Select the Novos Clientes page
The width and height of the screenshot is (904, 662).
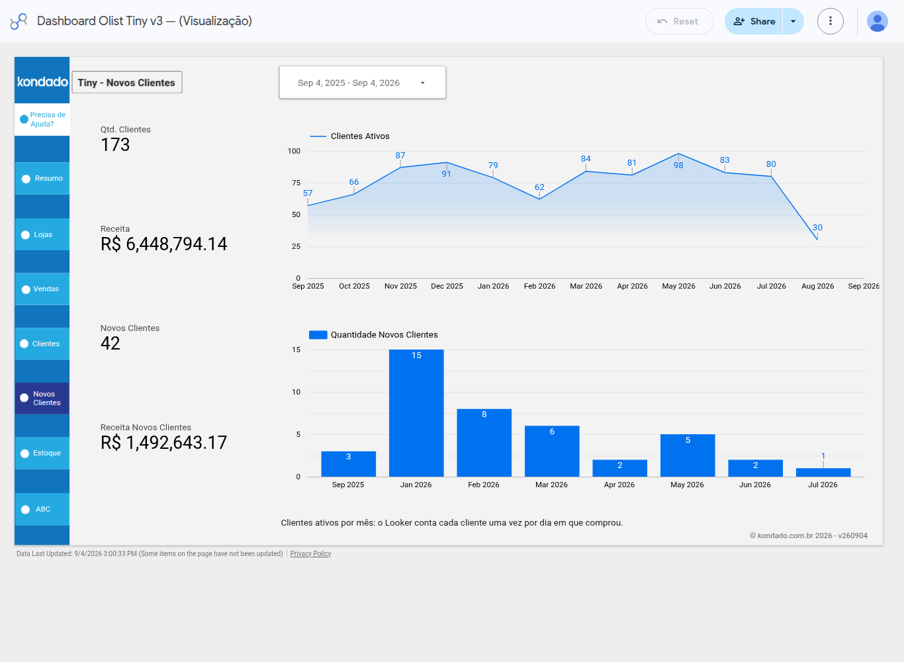[42, 399]
